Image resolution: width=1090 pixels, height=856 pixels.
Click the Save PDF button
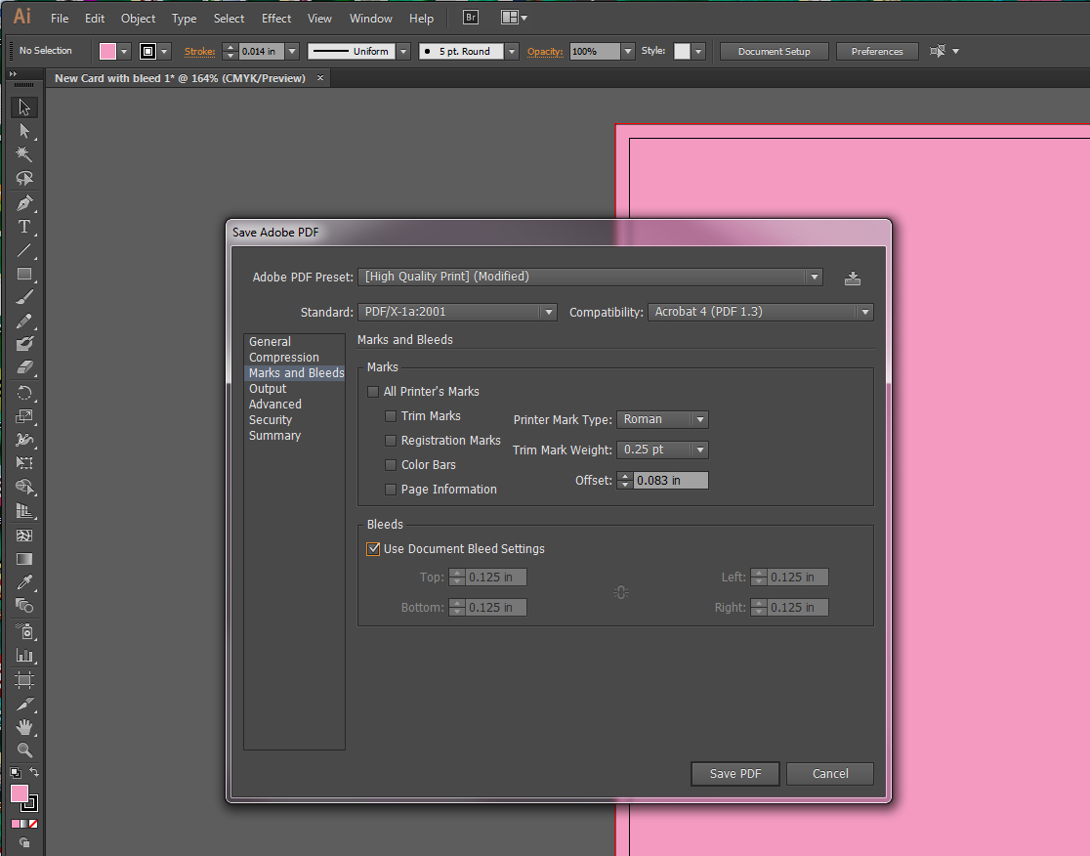(x=735, y=774)
